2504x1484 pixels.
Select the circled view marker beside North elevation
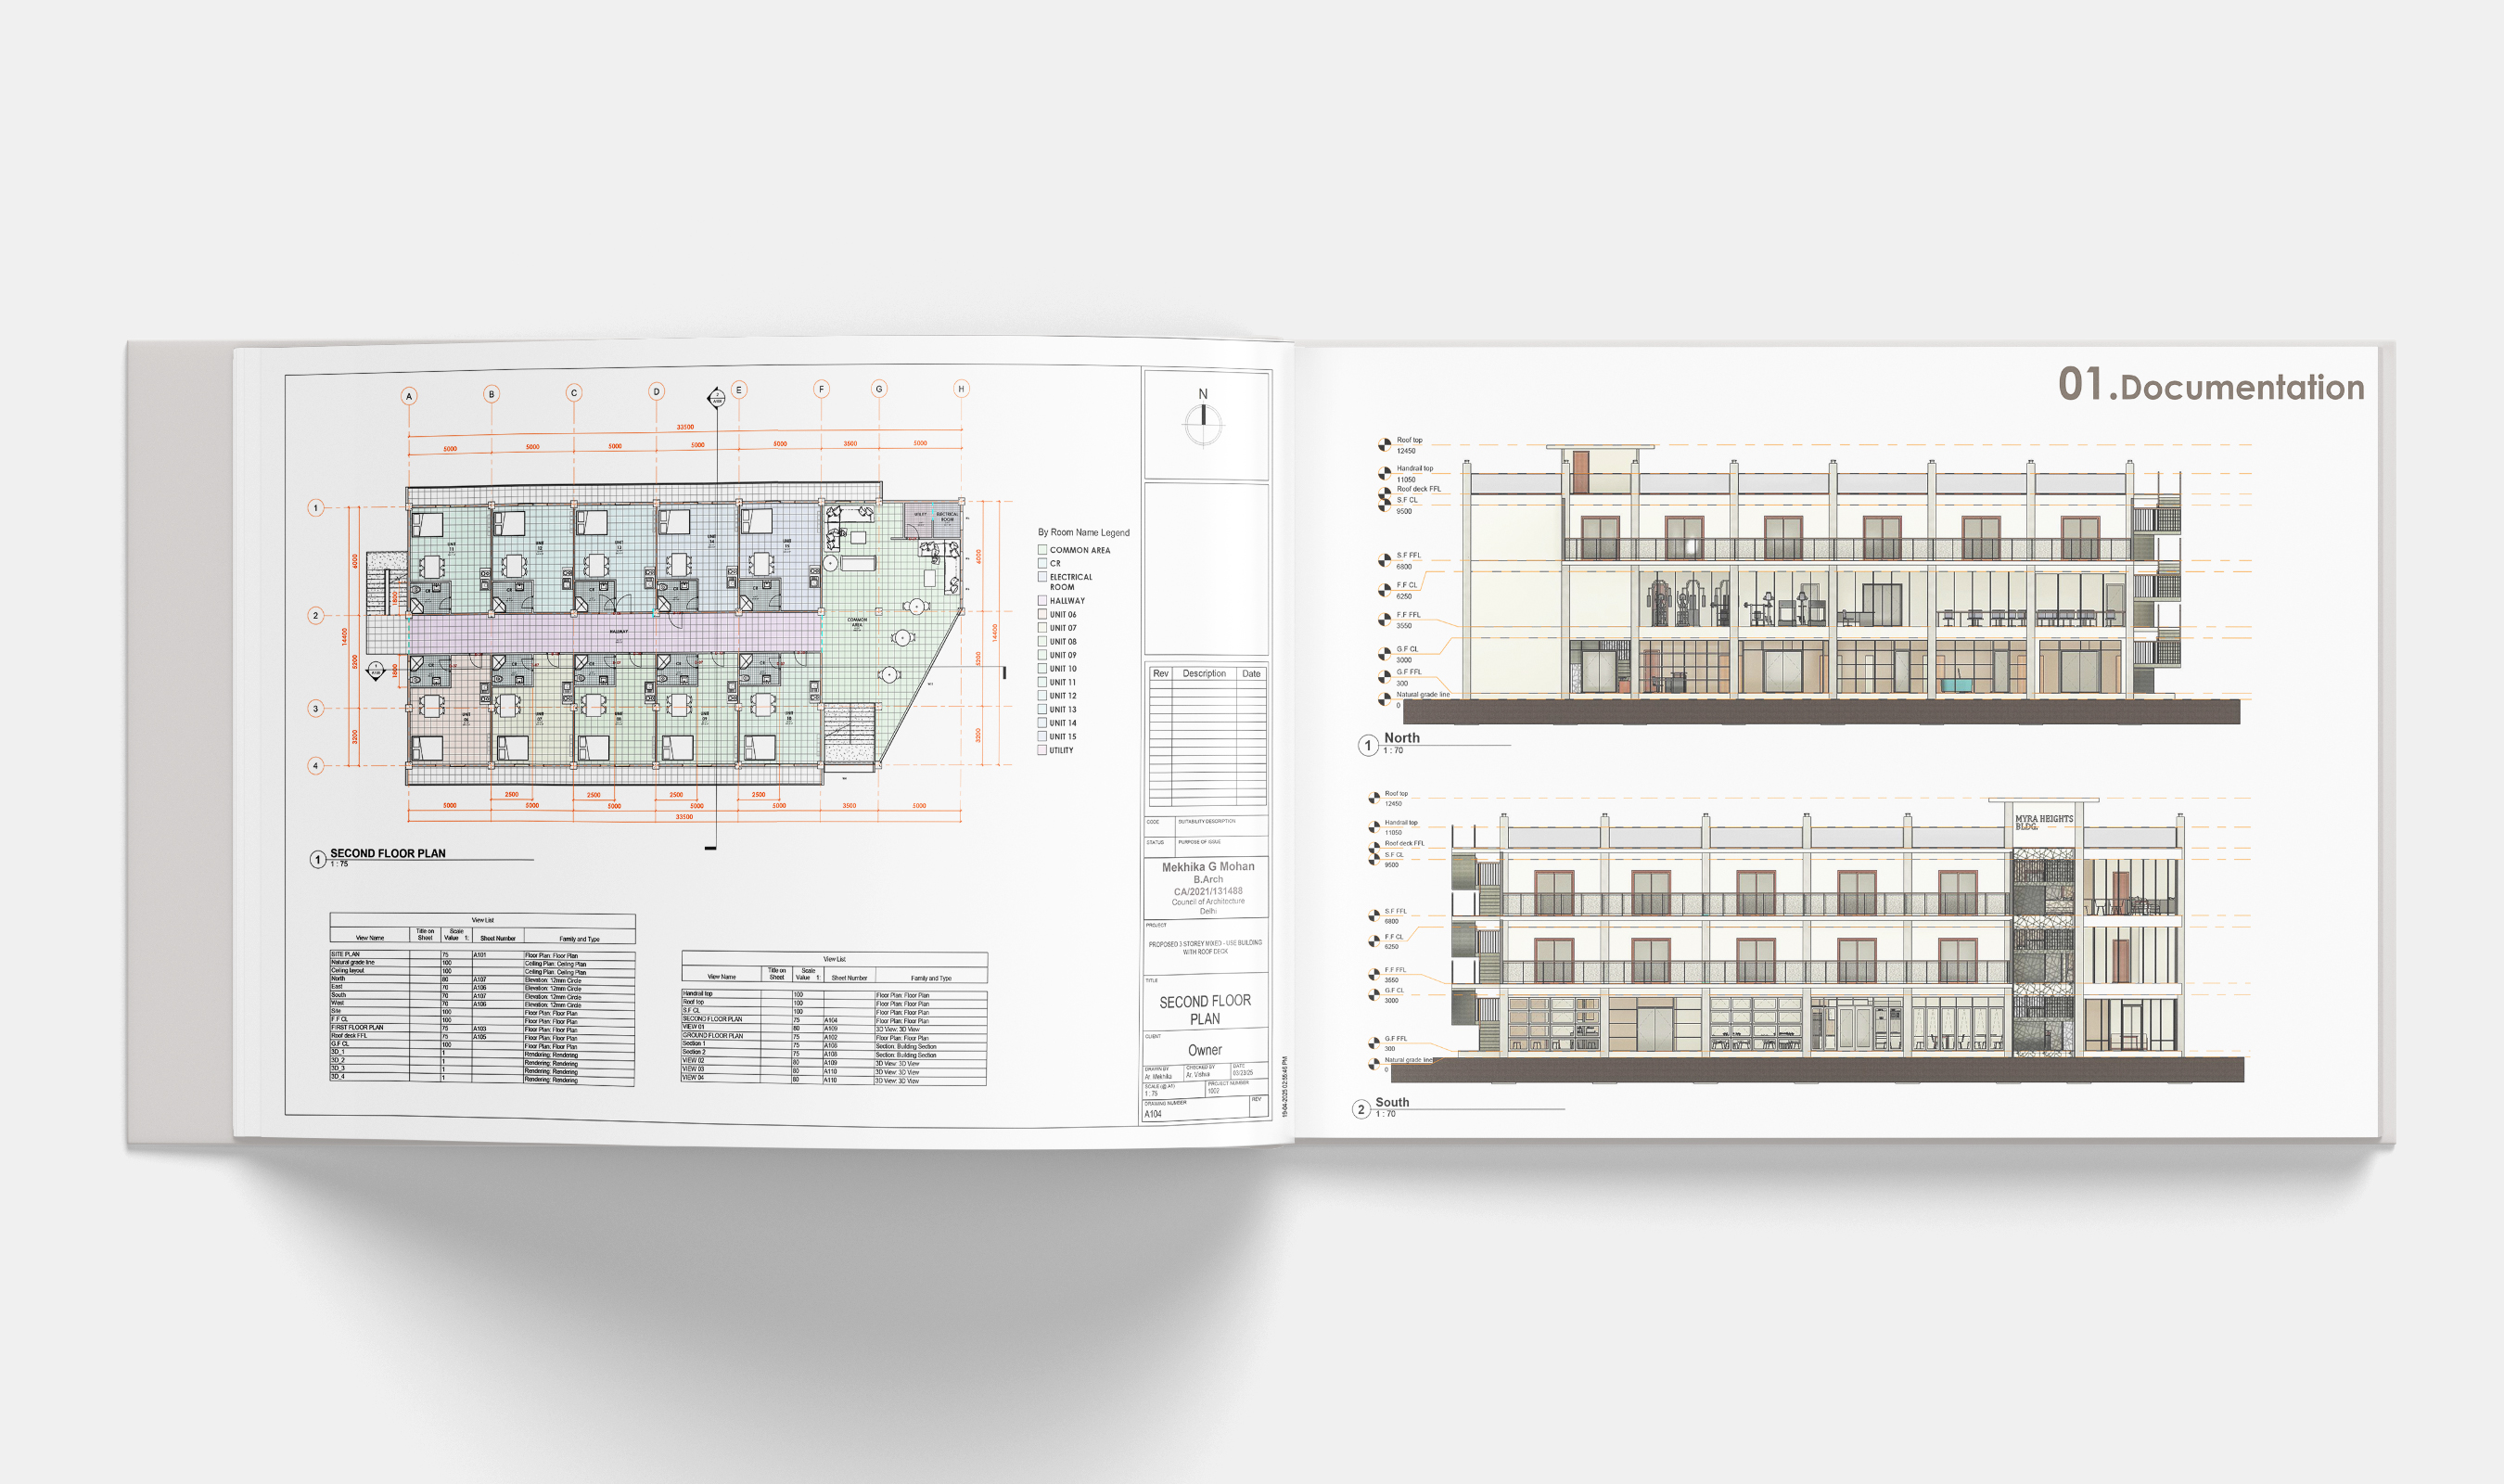1369,746
